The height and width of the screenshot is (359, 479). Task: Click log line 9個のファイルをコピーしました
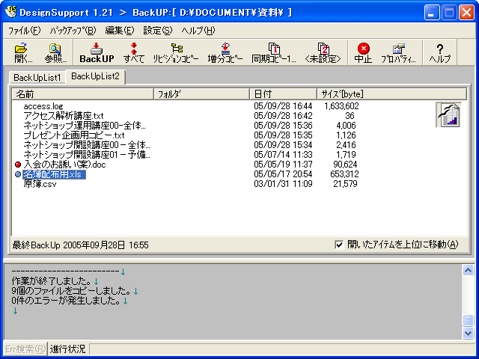click(x=72, y=291)
